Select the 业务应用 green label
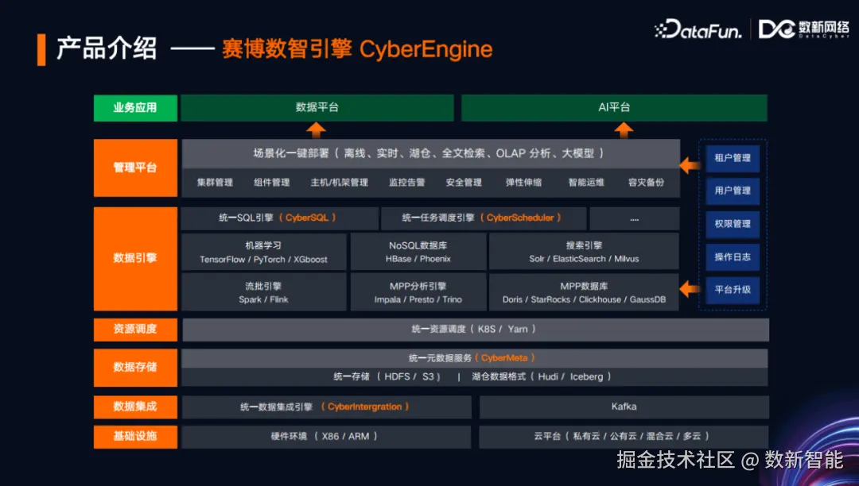 coord(135,108)
